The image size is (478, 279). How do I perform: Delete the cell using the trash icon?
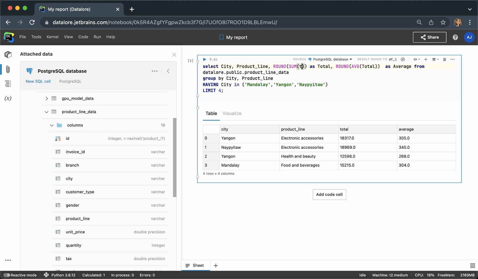click(445, 59)
